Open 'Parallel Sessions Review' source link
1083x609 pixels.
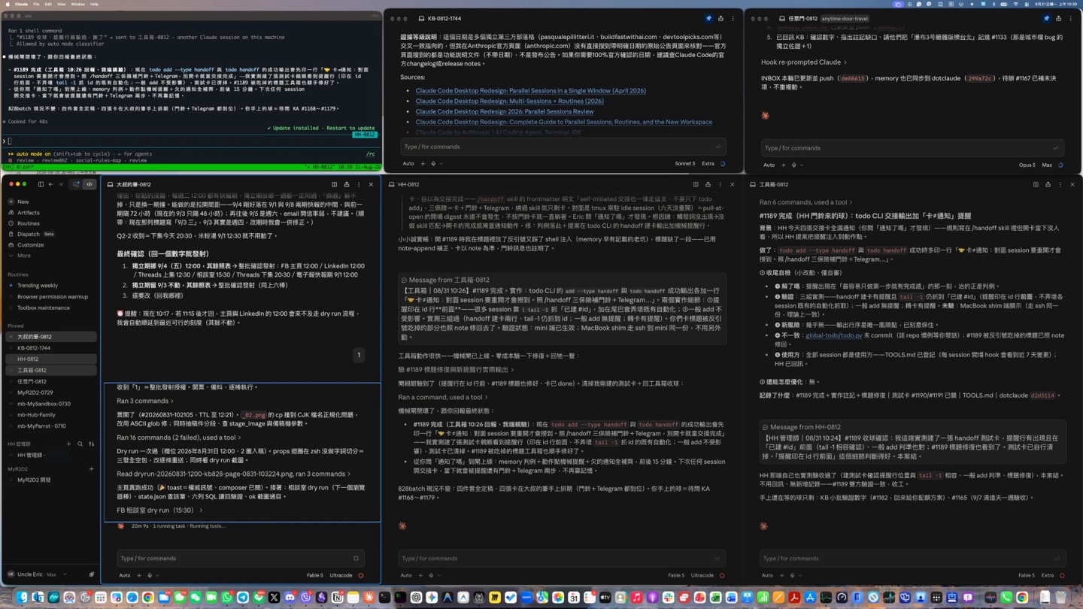click(504, 111)
